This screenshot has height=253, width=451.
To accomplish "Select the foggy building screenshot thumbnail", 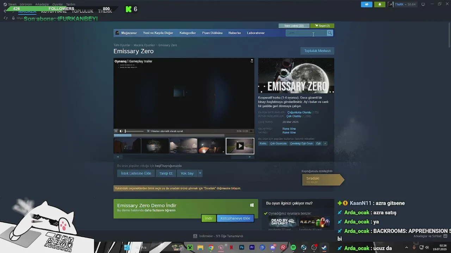I will pos(184,146).
